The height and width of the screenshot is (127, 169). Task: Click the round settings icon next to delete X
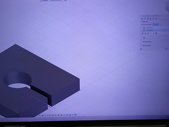pyautogui.click(x=156, y=33)
